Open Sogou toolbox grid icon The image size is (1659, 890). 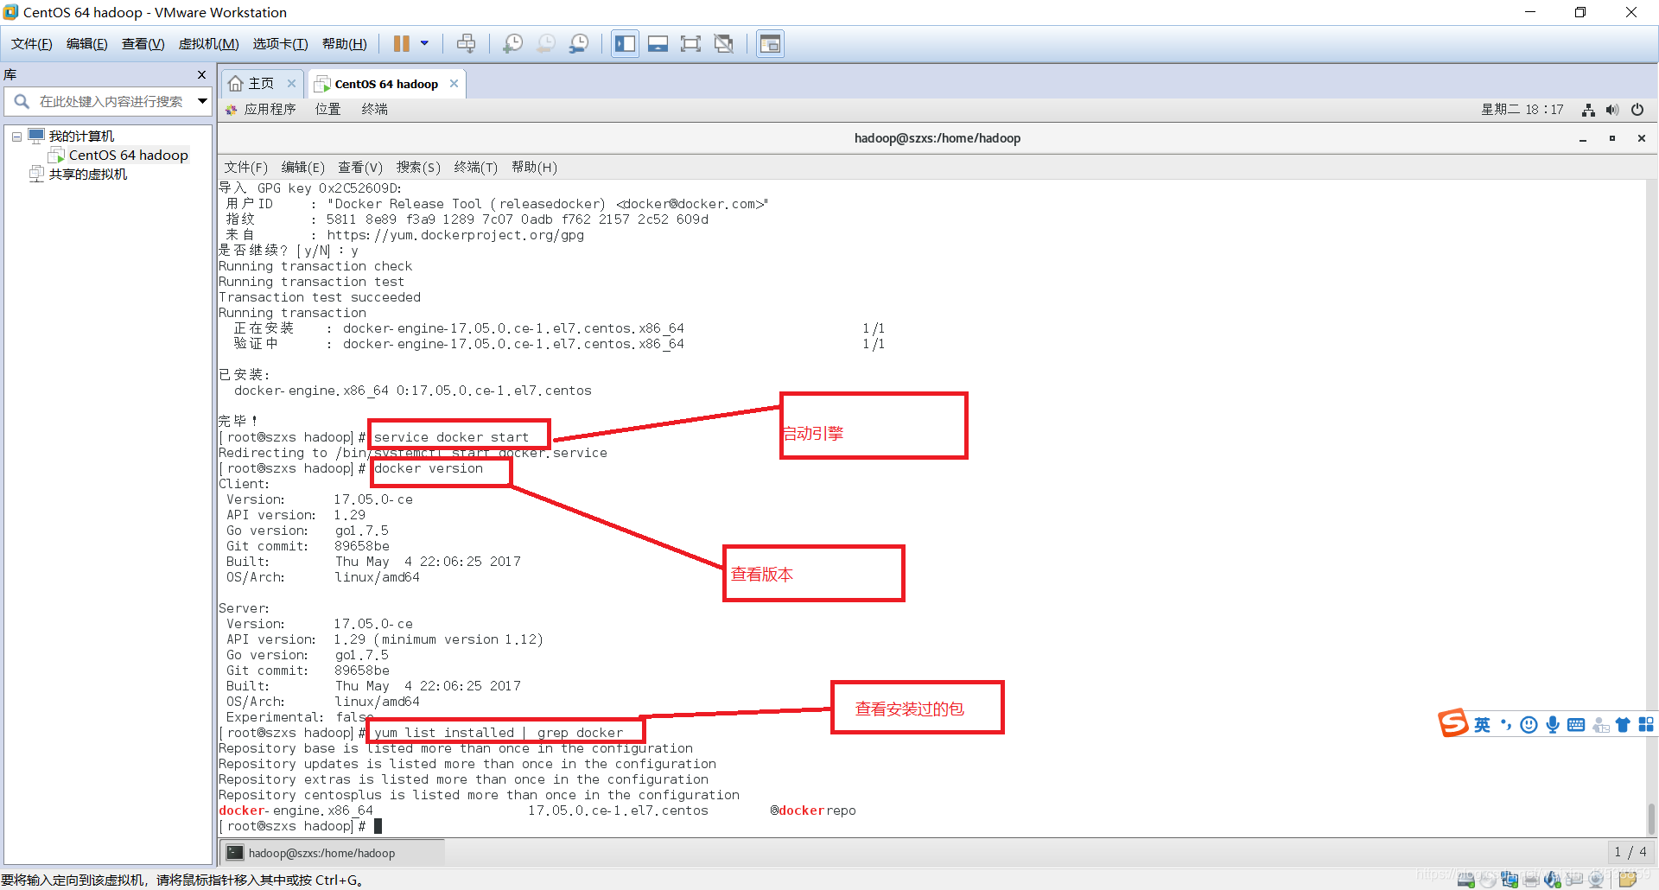coord(1646,725)
